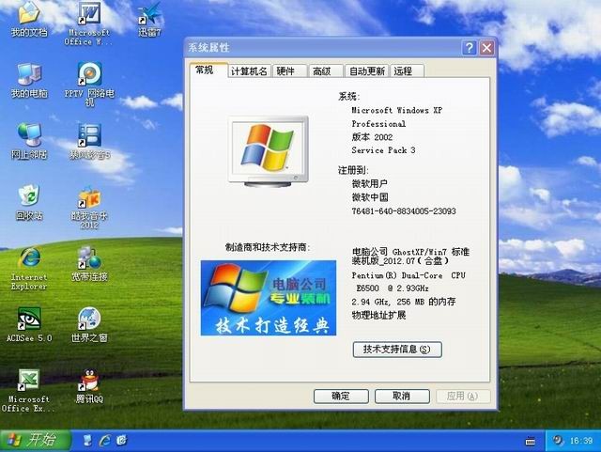Click the text Service Pack 3
The width and height of the screenshot is (601, 452).
point(383,150)
